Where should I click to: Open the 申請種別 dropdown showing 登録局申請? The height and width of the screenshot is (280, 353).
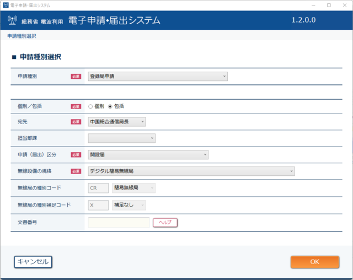click(158, 76)
